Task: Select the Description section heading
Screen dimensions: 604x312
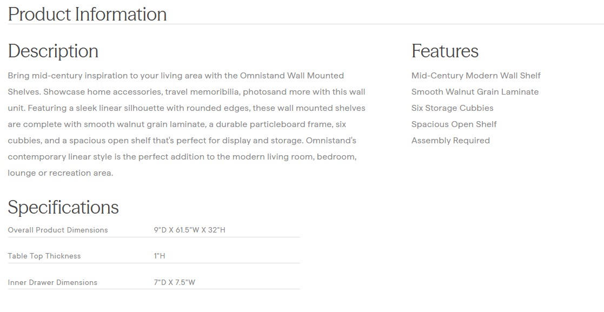Action: coord(53,51)
